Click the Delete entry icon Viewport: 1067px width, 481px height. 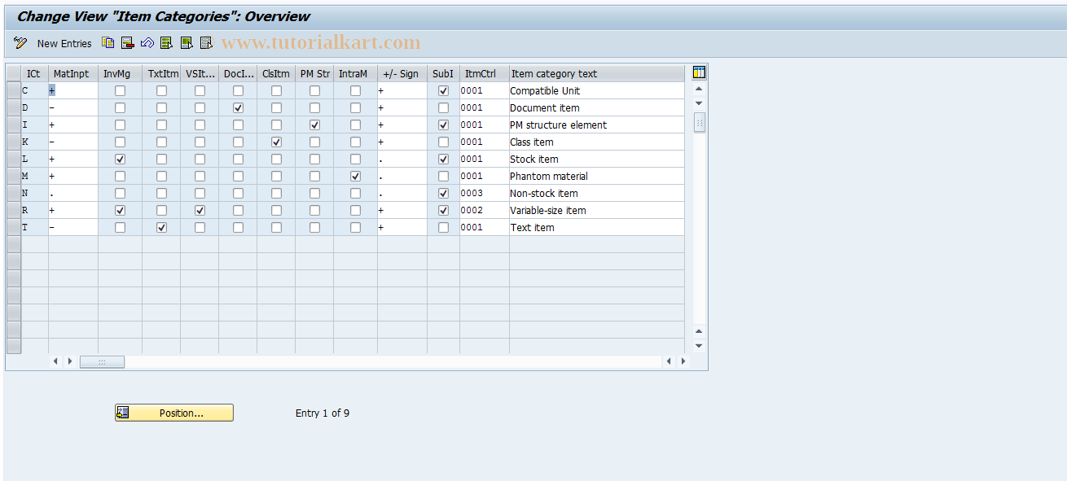coord(127,42)
